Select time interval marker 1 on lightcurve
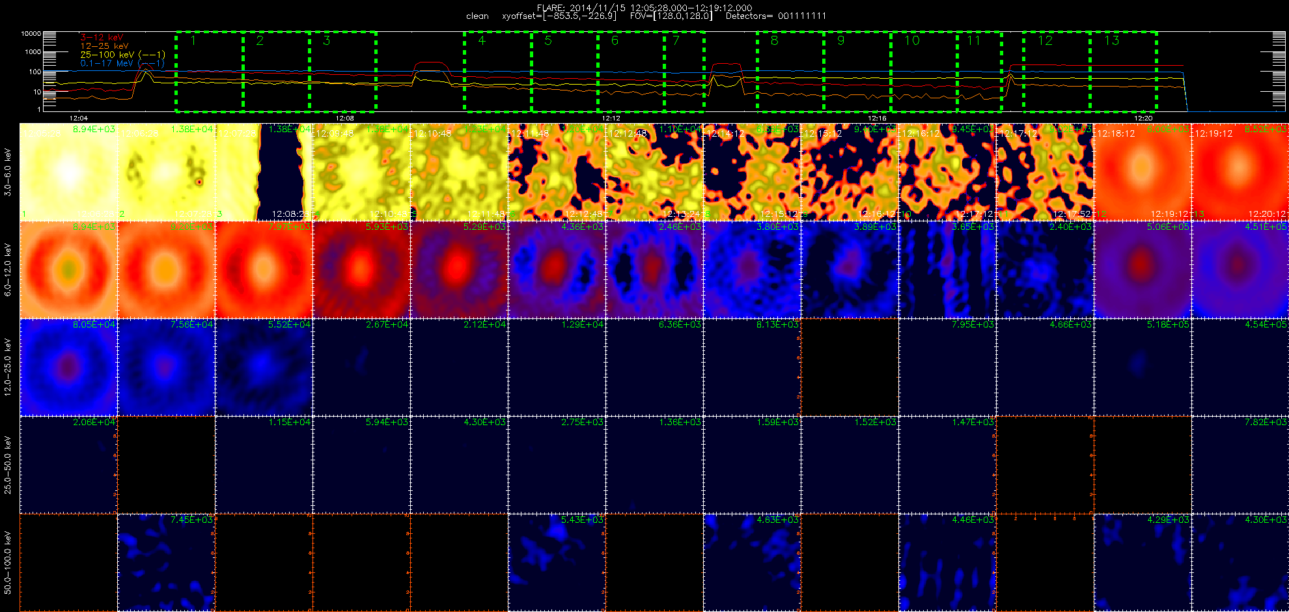This screenshot has width=1289, height=612. (x=193, y=40)
